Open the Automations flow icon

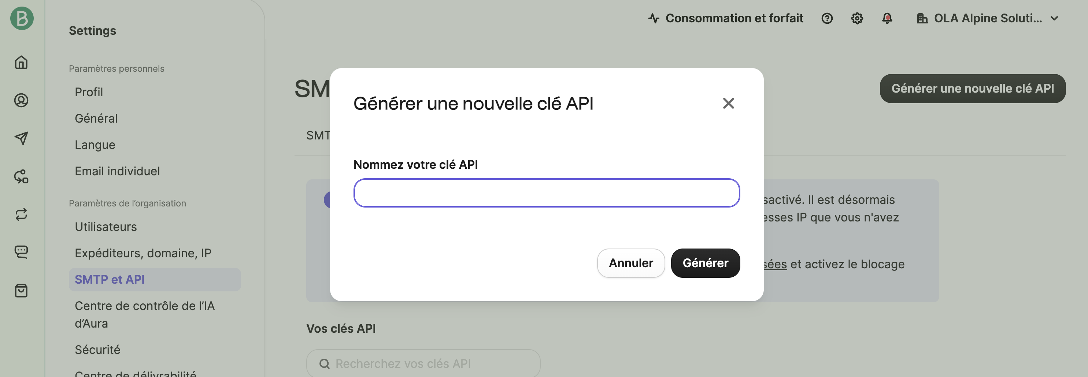(x=21, y=176)
